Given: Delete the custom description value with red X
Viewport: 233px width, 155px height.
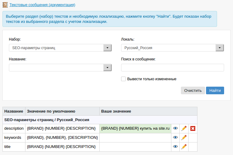Looking at the screenshot, I should (x=193, y=128).
